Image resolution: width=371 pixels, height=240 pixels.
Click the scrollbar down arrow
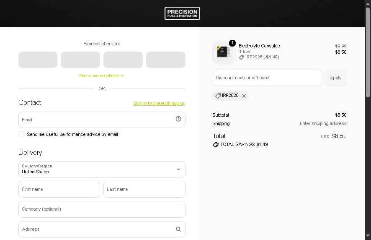click(x=368, y=236)
